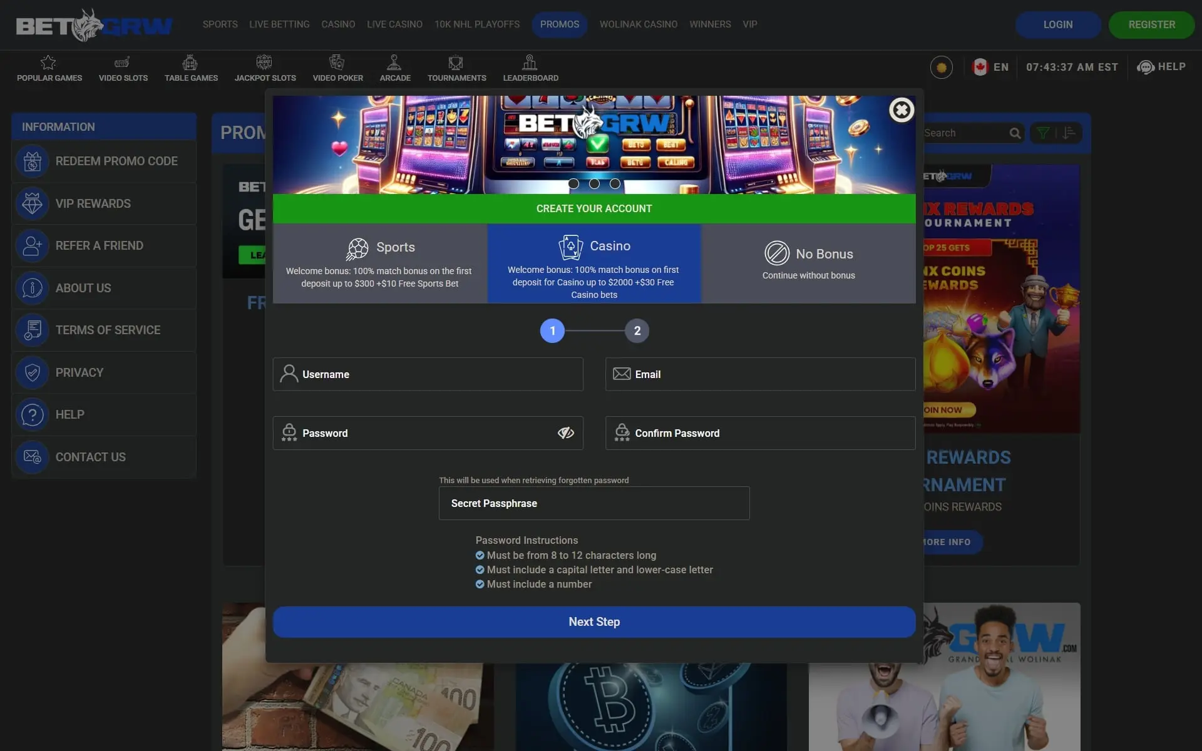Toggle password visibility eye icon

tap(565, 433)
